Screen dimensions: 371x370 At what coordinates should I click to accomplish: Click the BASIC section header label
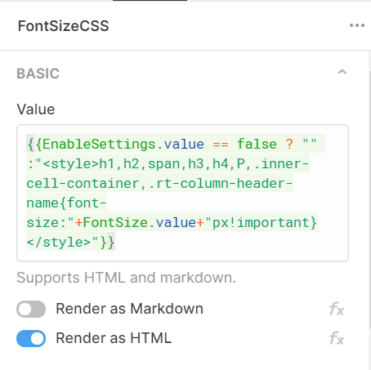38,74
